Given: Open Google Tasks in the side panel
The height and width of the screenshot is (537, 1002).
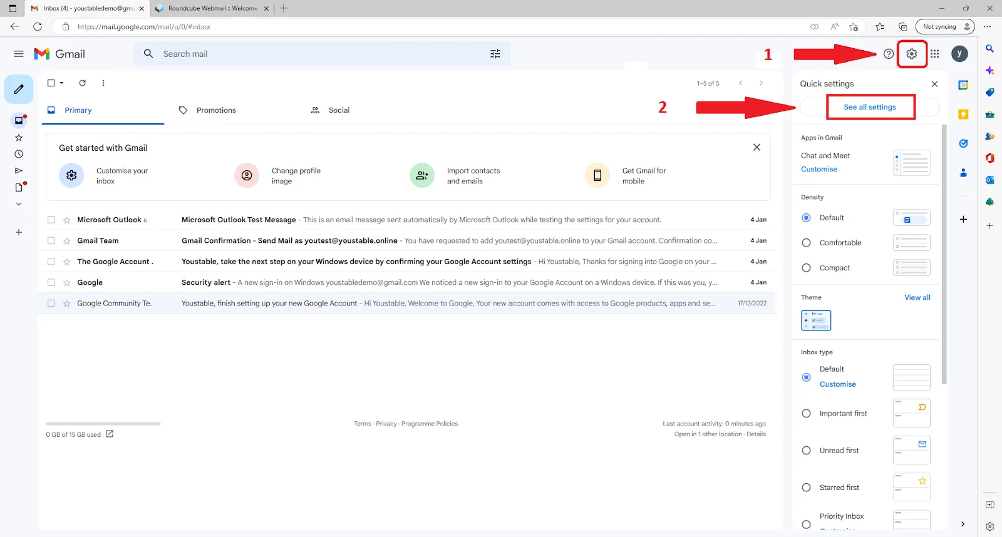Looking at the screenshot, I should tap(963, 143).
